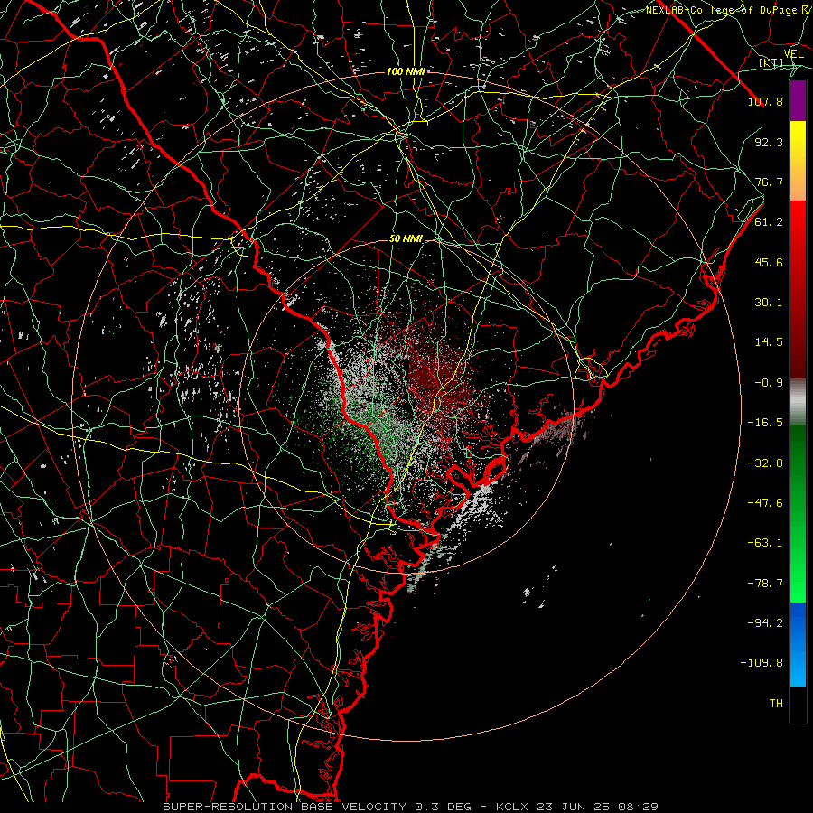Viewport: 813px width, 813px height.
Task: Click the -32.0 scale value
Action: tap(765, 463)
